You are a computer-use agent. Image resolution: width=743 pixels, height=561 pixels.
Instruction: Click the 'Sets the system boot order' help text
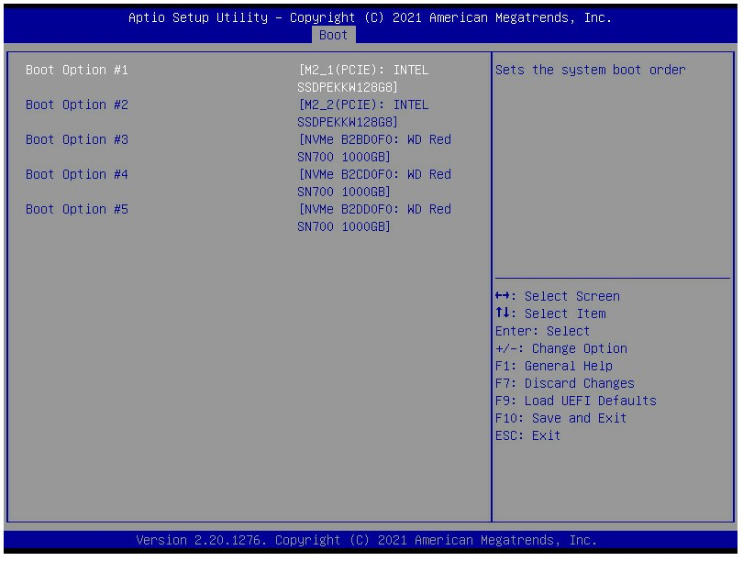click(x=591, y=70)
